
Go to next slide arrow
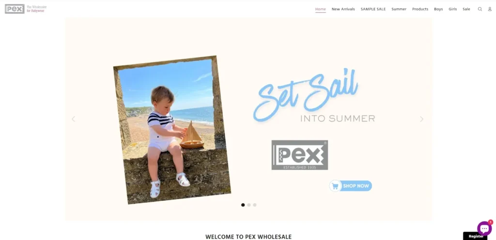[x=421, y=119]
